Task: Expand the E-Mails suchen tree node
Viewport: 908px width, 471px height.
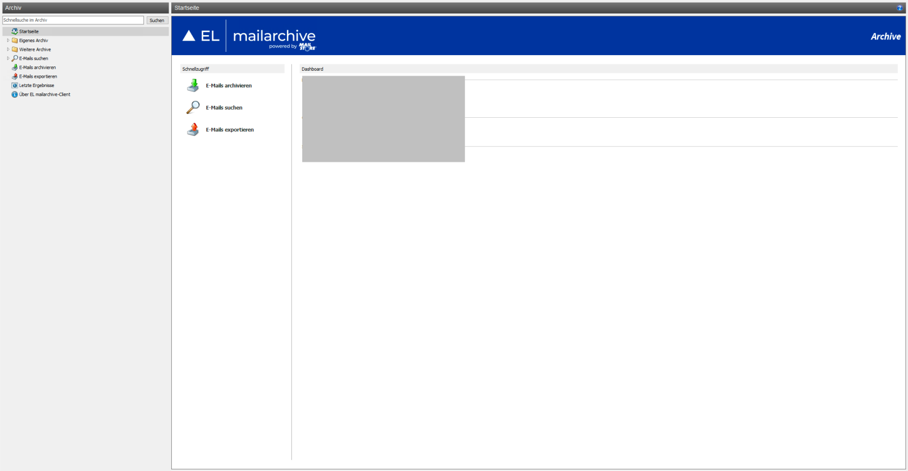Action: [8, 58]
